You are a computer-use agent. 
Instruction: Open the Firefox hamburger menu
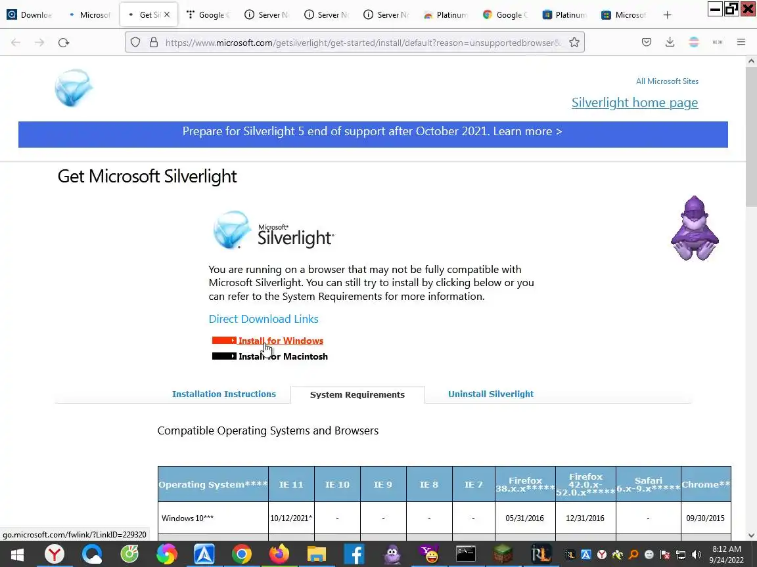[x=741, y=43]
